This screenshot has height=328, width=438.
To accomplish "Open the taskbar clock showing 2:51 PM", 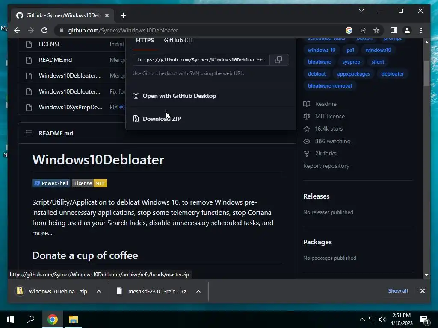I will point(401,319).
